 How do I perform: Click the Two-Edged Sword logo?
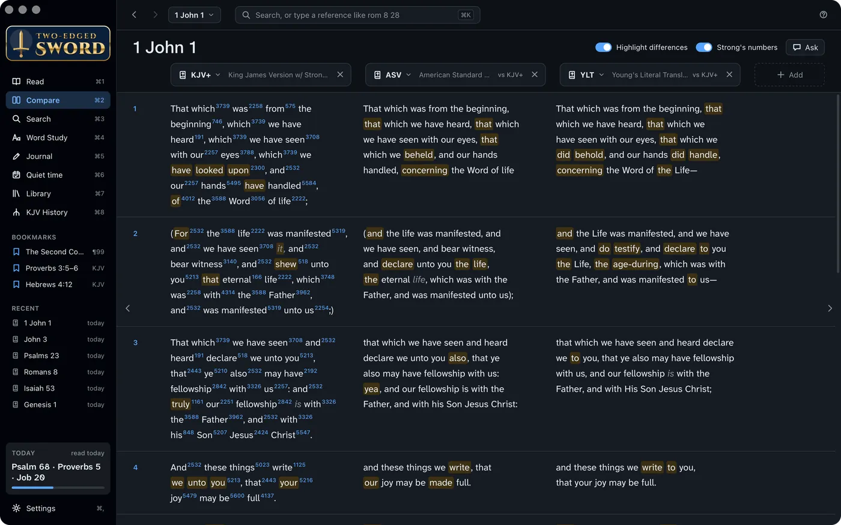58,43
